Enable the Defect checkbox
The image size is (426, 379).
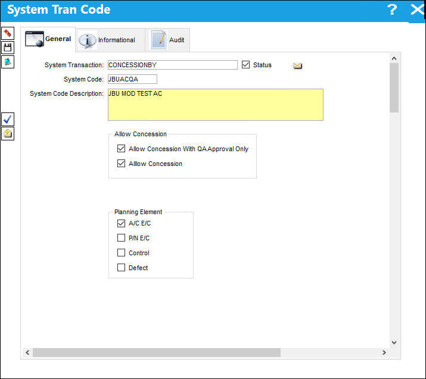121,268
